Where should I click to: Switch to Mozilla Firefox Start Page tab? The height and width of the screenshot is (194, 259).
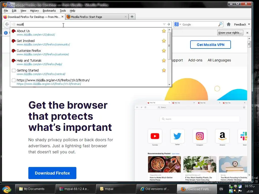click(97, 17)
